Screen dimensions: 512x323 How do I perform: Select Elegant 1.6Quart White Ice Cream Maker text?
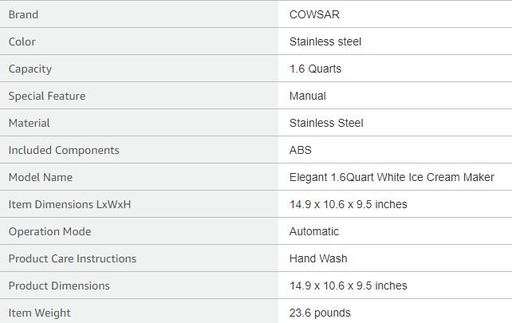click(x=392, y=177)
